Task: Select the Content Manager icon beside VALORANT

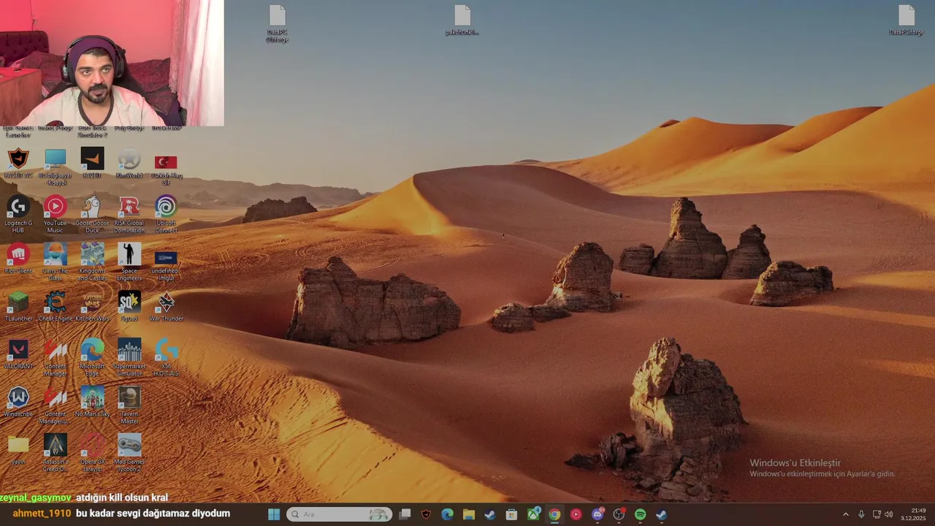Action: 56,357
